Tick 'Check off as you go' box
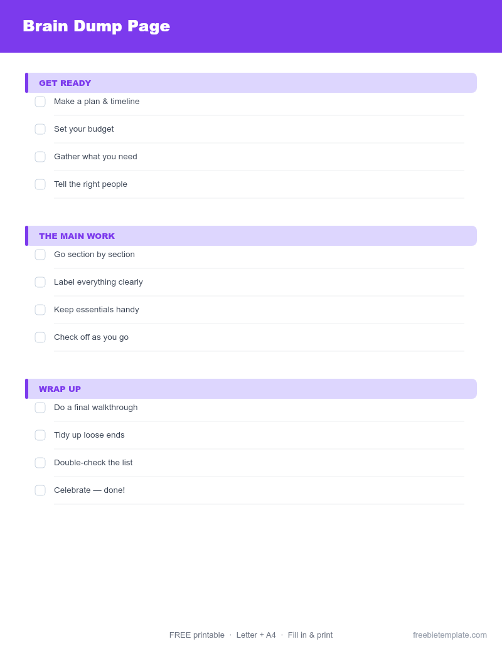 click(40, 337)
